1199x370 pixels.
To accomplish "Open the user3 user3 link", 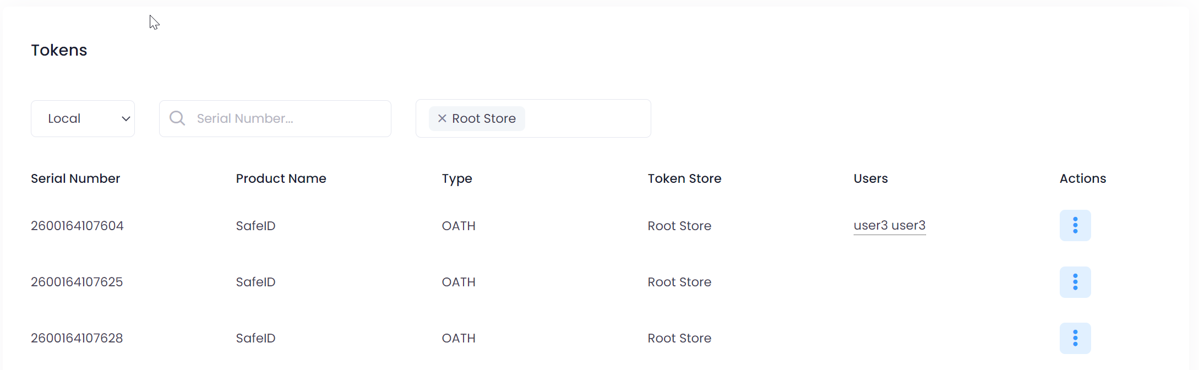I will (889, 226).
